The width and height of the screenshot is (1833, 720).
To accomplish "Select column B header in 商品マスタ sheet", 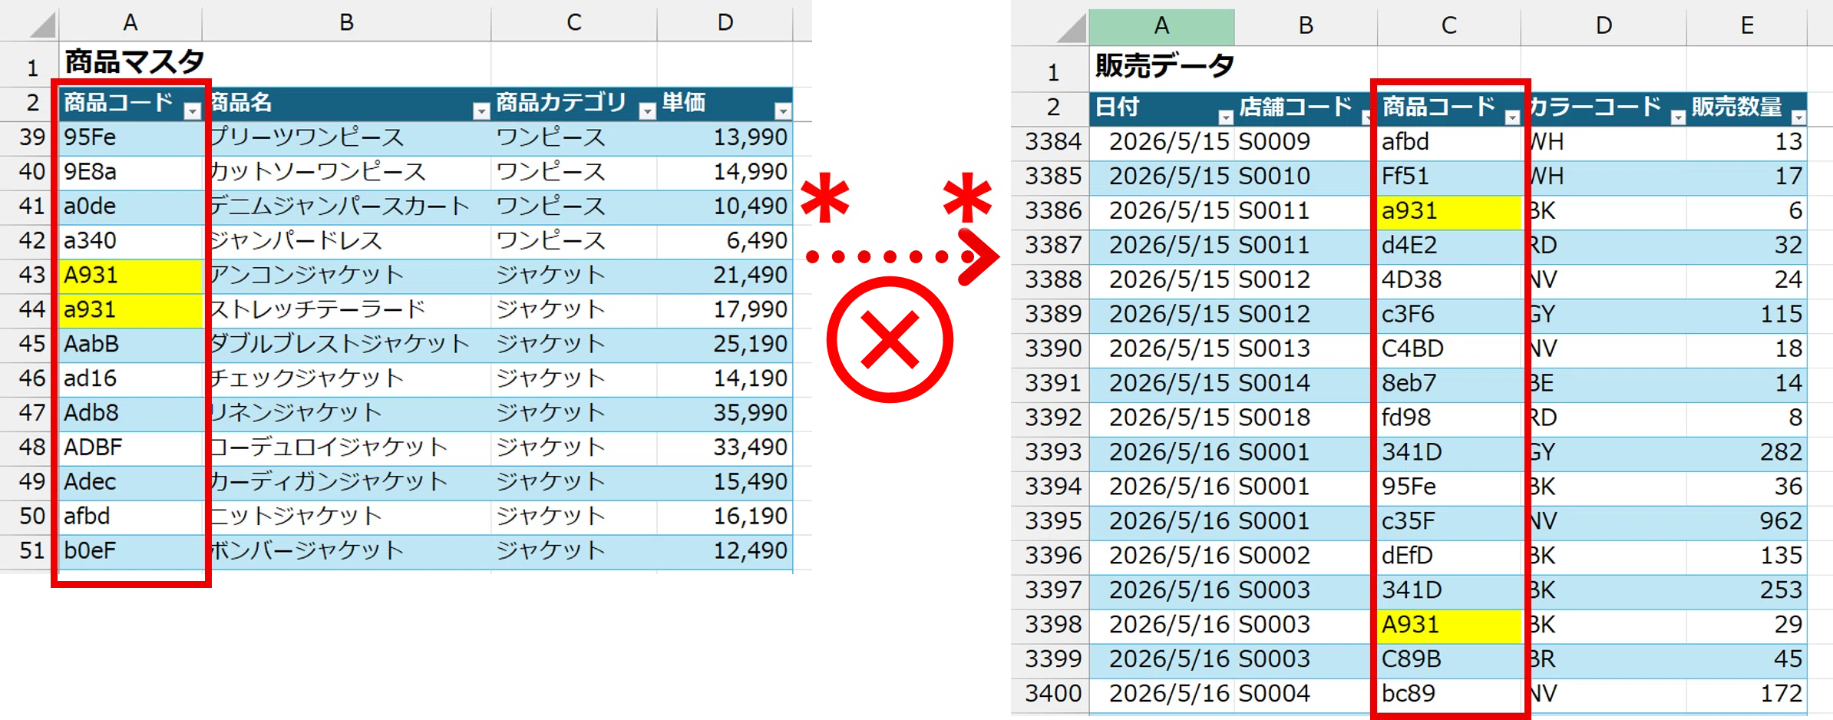I will [346, 23].
